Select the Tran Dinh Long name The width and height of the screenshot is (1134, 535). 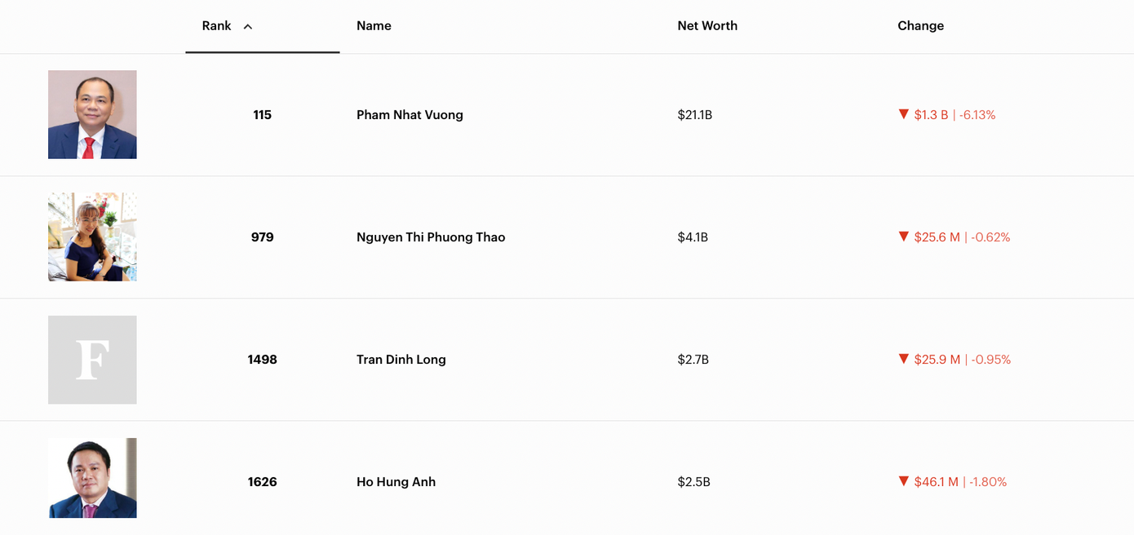[x=401, y=360]
